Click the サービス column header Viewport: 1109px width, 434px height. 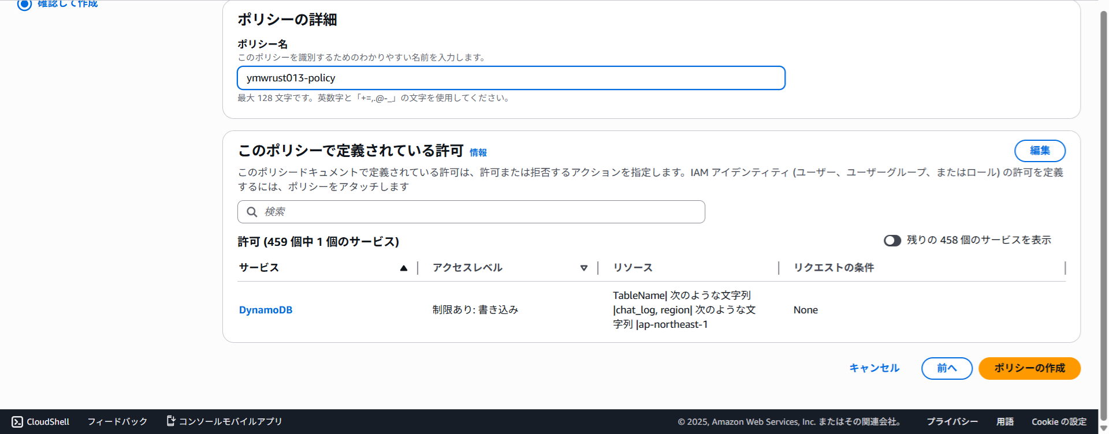tap(259, 268)
